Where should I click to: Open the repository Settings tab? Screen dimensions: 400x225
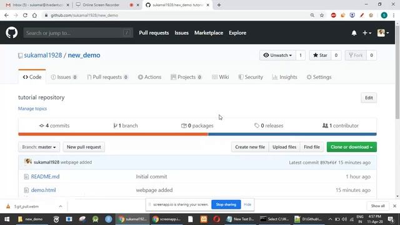coord(319,77)
